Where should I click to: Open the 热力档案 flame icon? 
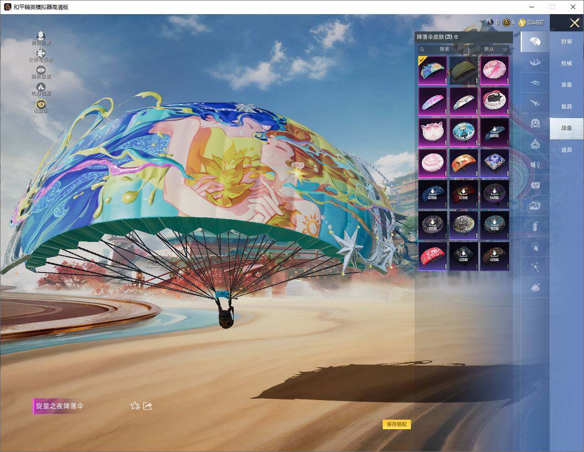click(41, 87)
